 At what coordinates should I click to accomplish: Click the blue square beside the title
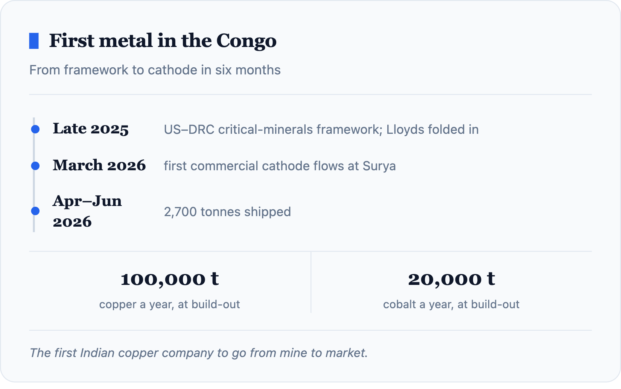pyautogui.click(x=34, y=41)
